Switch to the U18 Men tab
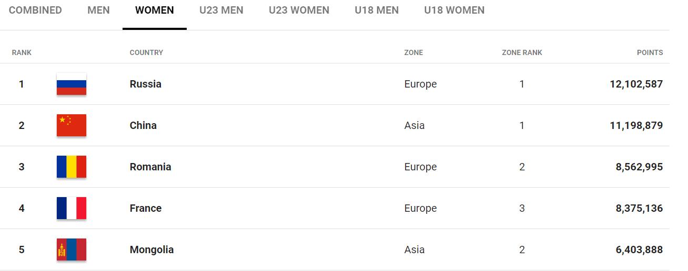This screenshot has height=271, width=688. pos(377,10)
